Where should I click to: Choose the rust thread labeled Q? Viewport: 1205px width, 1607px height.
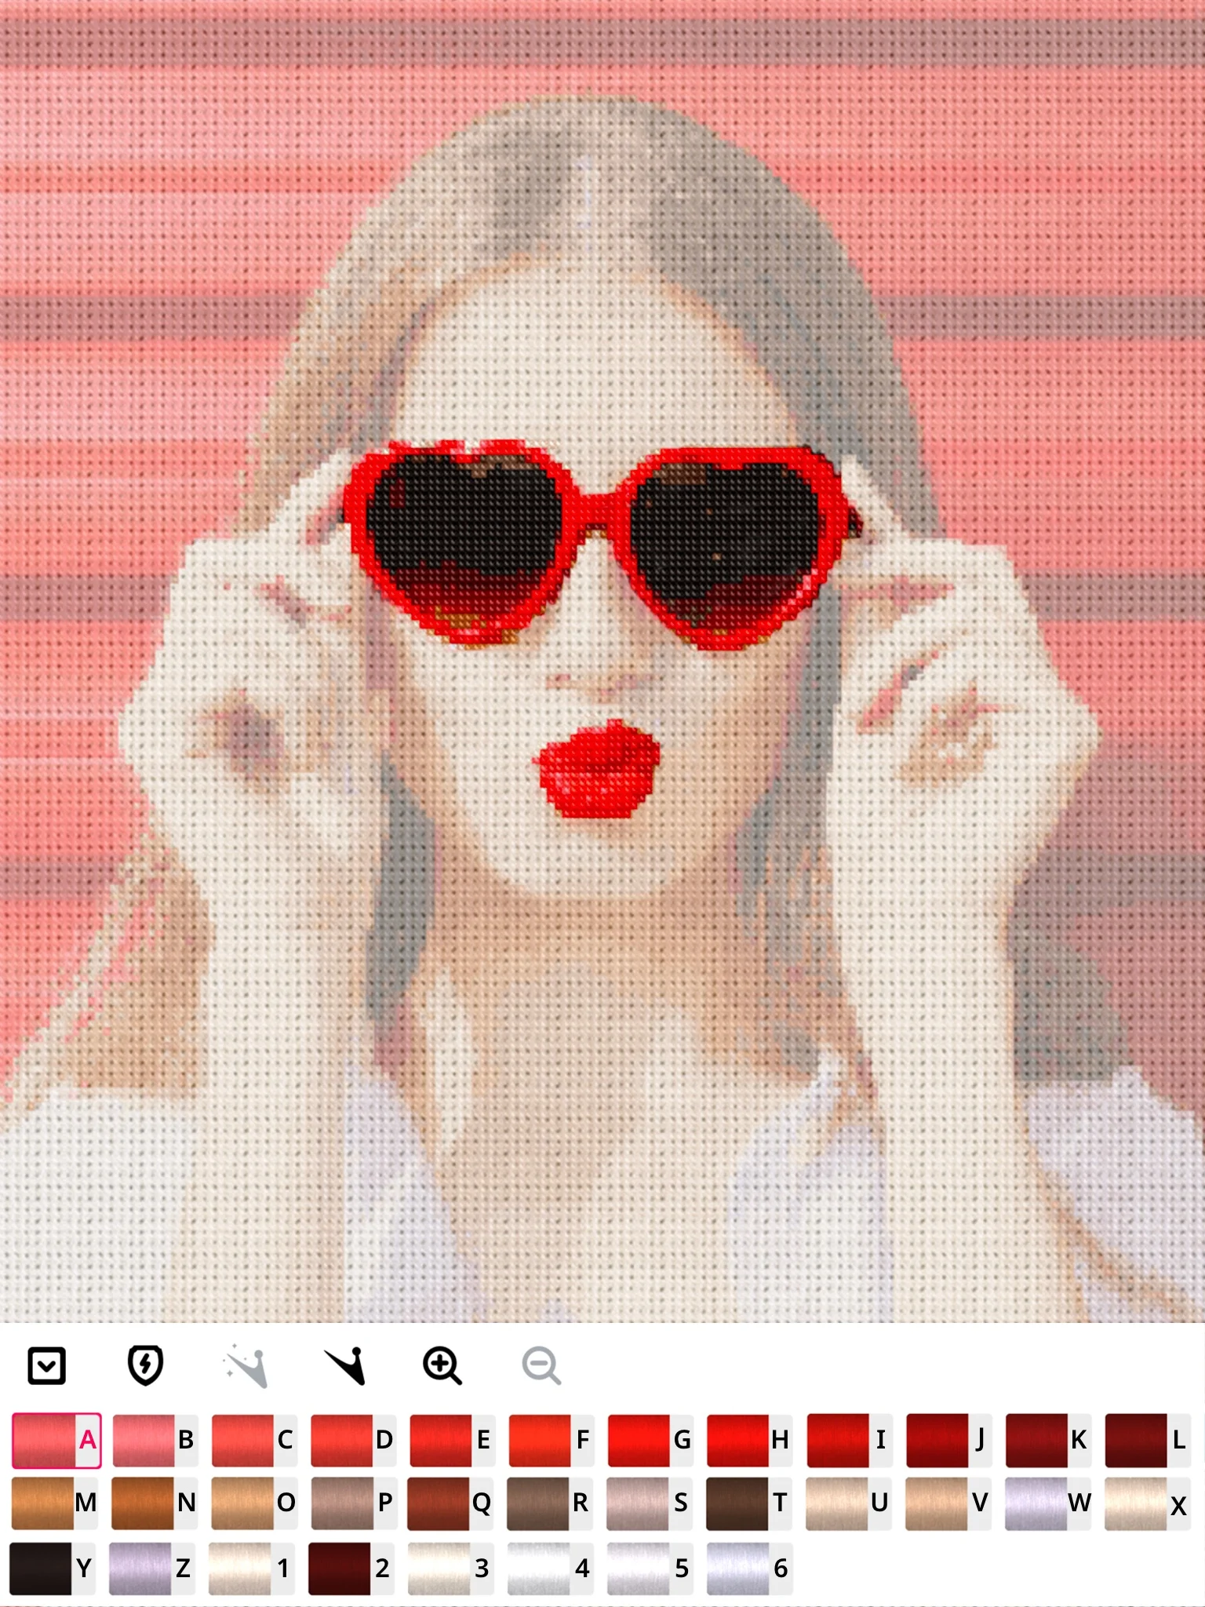(x=450, y=1503)
